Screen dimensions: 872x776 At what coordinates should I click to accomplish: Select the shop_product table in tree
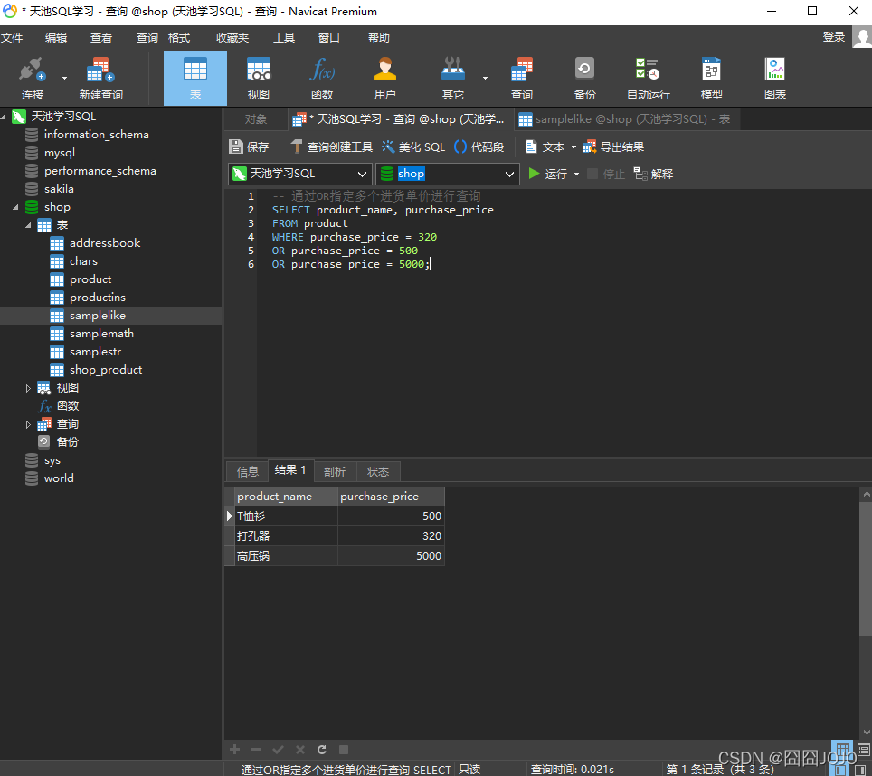pyautogui.click(x=106, y=370)
